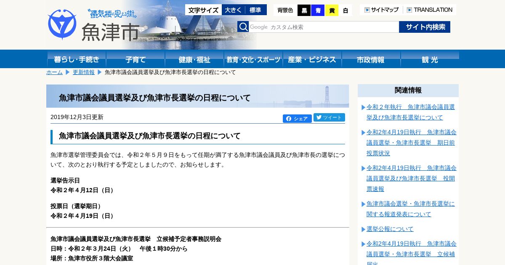Click the サイト内検索 button
The width and height of the screenshot is (505, 265).
[425, 27]
